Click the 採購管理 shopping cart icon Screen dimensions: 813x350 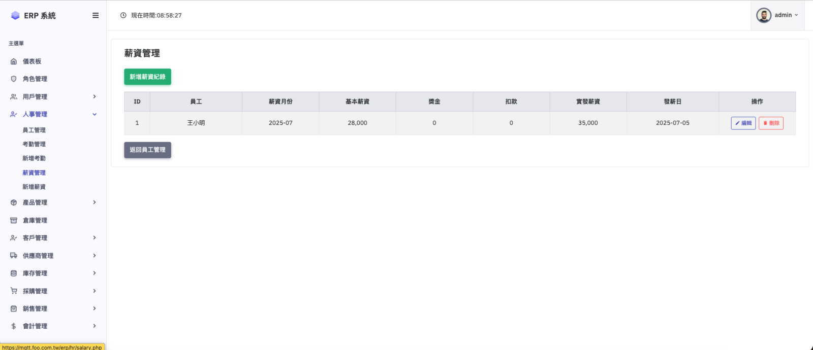[x=14, y=291]
